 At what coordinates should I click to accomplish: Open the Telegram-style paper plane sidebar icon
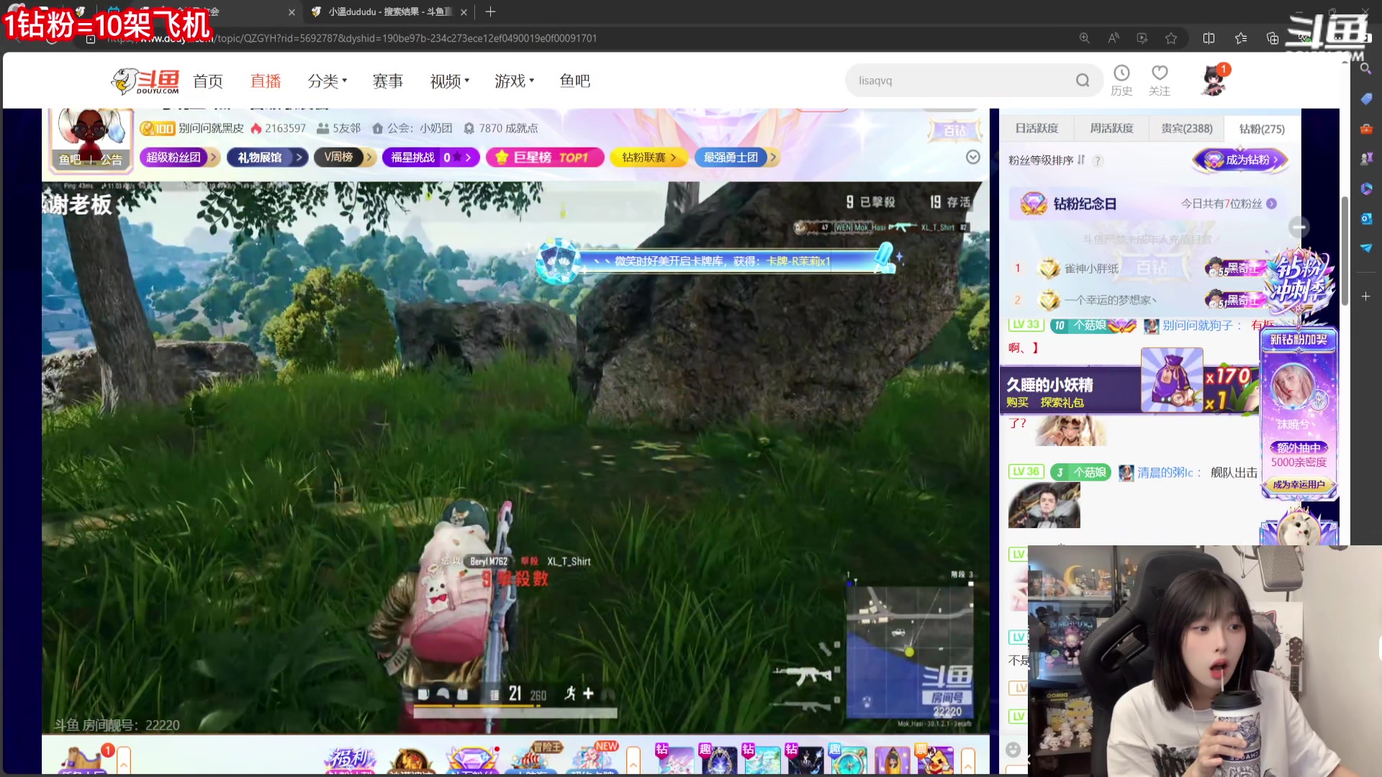(1365, 247)
